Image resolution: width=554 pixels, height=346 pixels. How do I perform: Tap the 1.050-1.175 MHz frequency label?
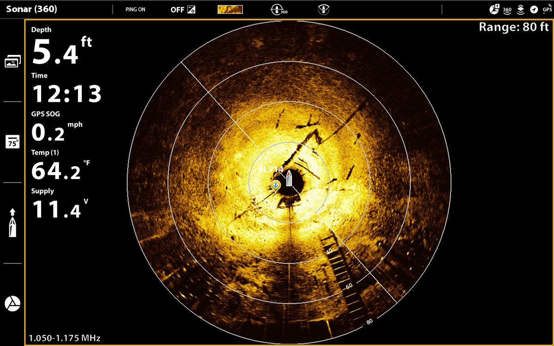[x=65, y=338]
